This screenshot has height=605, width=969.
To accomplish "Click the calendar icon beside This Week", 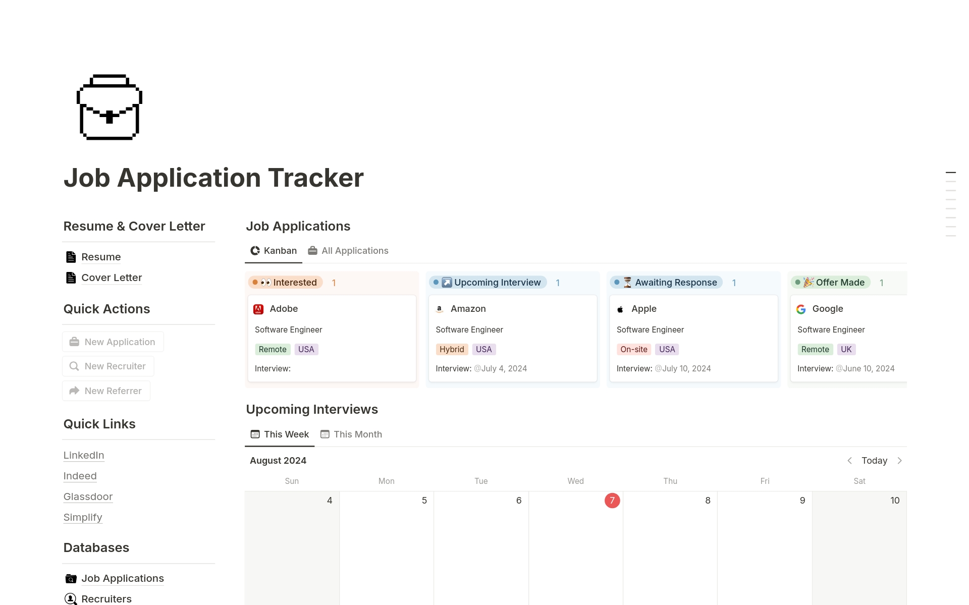I will pyautogui.click(x=254, y=434).
